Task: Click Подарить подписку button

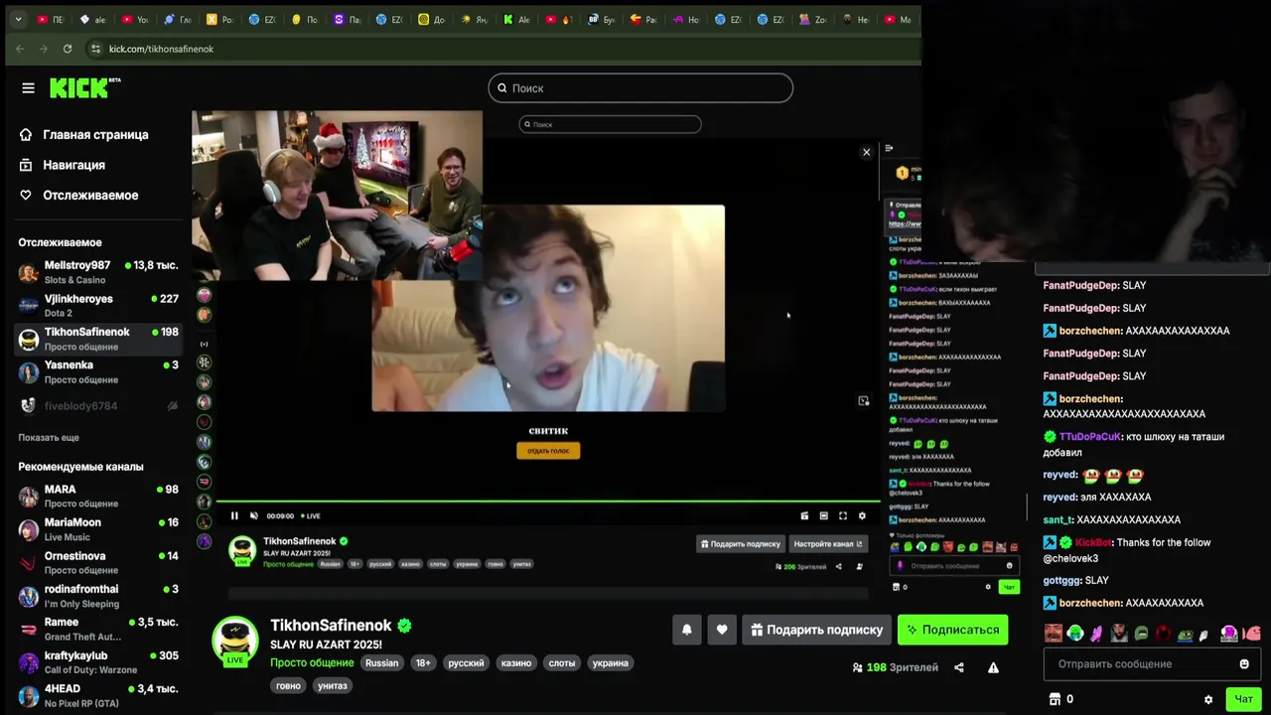Action: [x=816, y=630]
